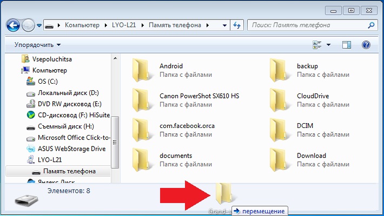Click the Forward navigation arrow button
This screenshot has height=216, width=384.
coord(28,25)
